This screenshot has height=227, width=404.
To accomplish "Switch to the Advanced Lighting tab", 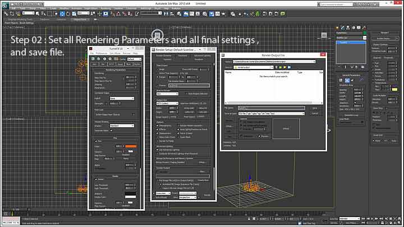I will pyautogui.click(x=202, y=55).
